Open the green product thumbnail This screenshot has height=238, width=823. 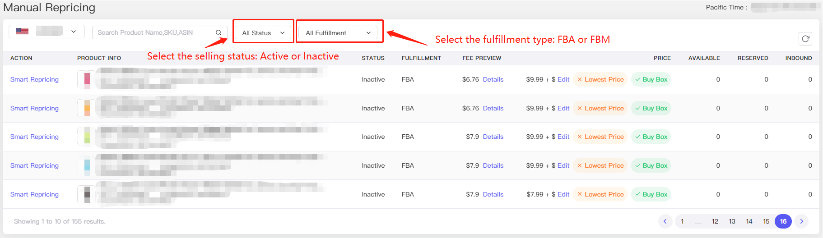86,137
